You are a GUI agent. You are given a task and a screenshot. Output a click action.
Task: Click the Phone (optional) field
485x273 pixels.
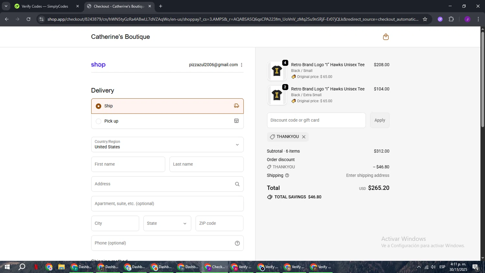point(167,243)
